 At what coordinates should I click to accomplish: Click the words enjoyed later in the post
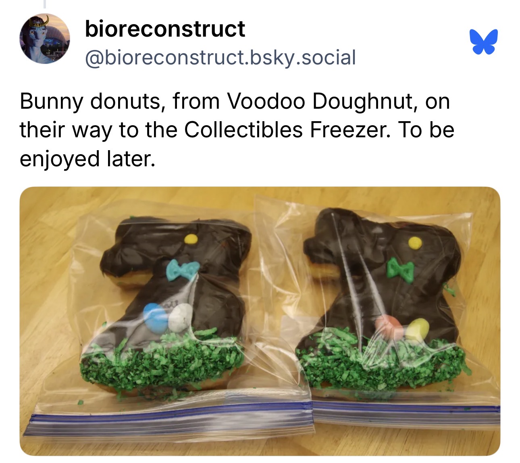tap(87, 159)
